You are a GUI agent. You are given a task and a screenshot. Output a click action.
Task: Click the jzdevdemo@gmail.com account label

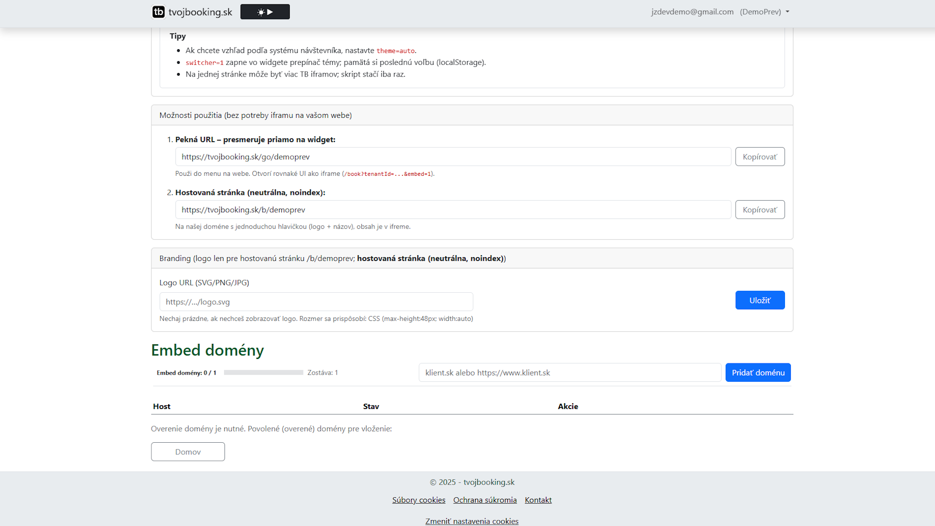pyautogui.click(x=692, y=12)
